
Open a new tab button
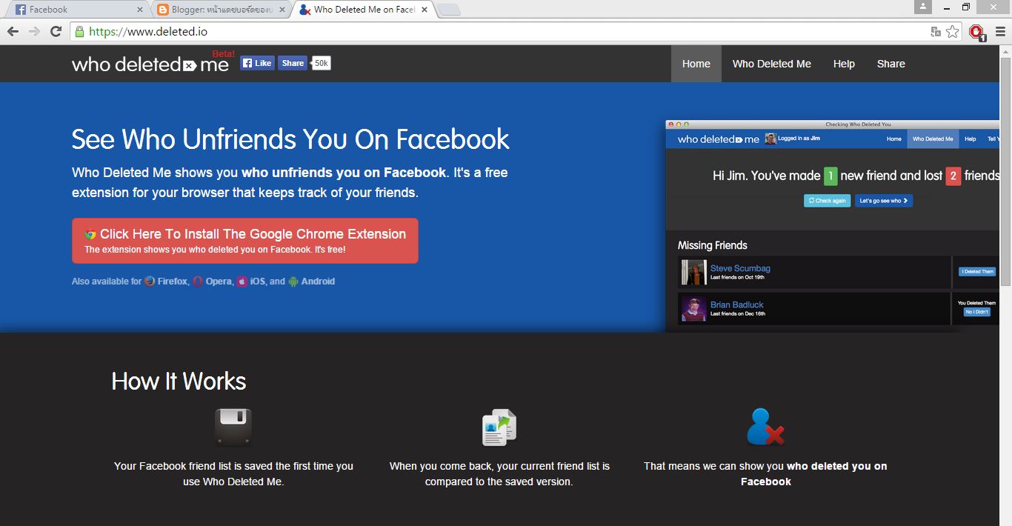point(449,10)
